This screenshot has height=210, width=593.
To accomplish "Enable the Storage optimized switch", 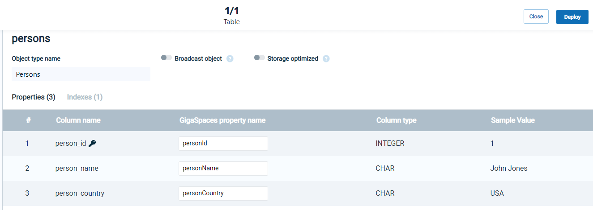I will click(260, 58).
